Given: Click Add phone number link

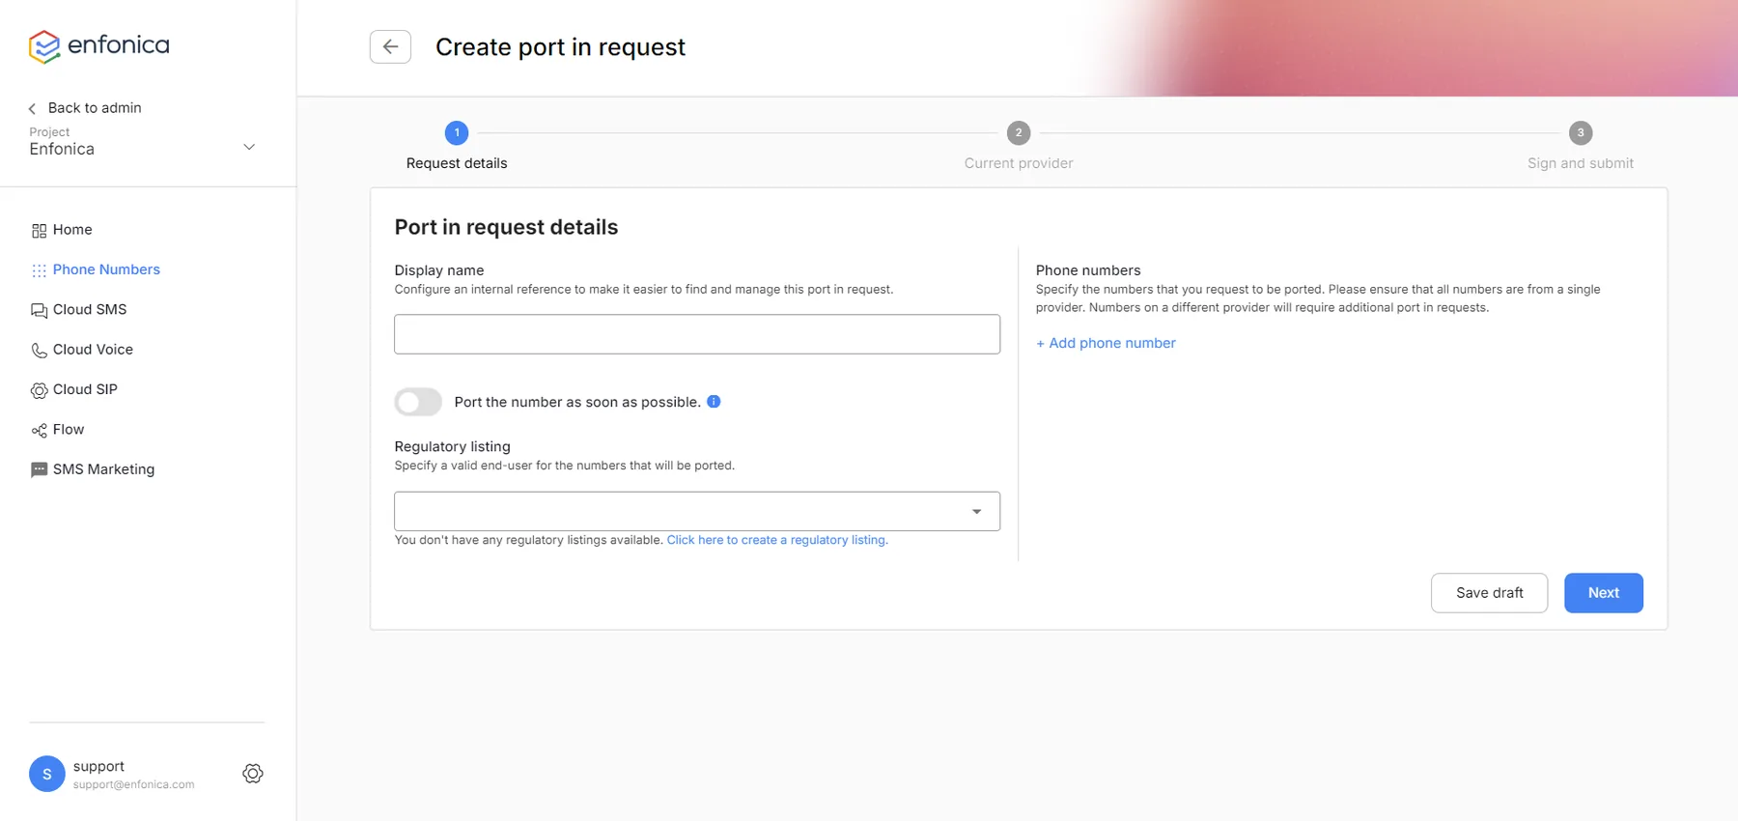Looking at the screenshot, I should tap(1106, 343).
